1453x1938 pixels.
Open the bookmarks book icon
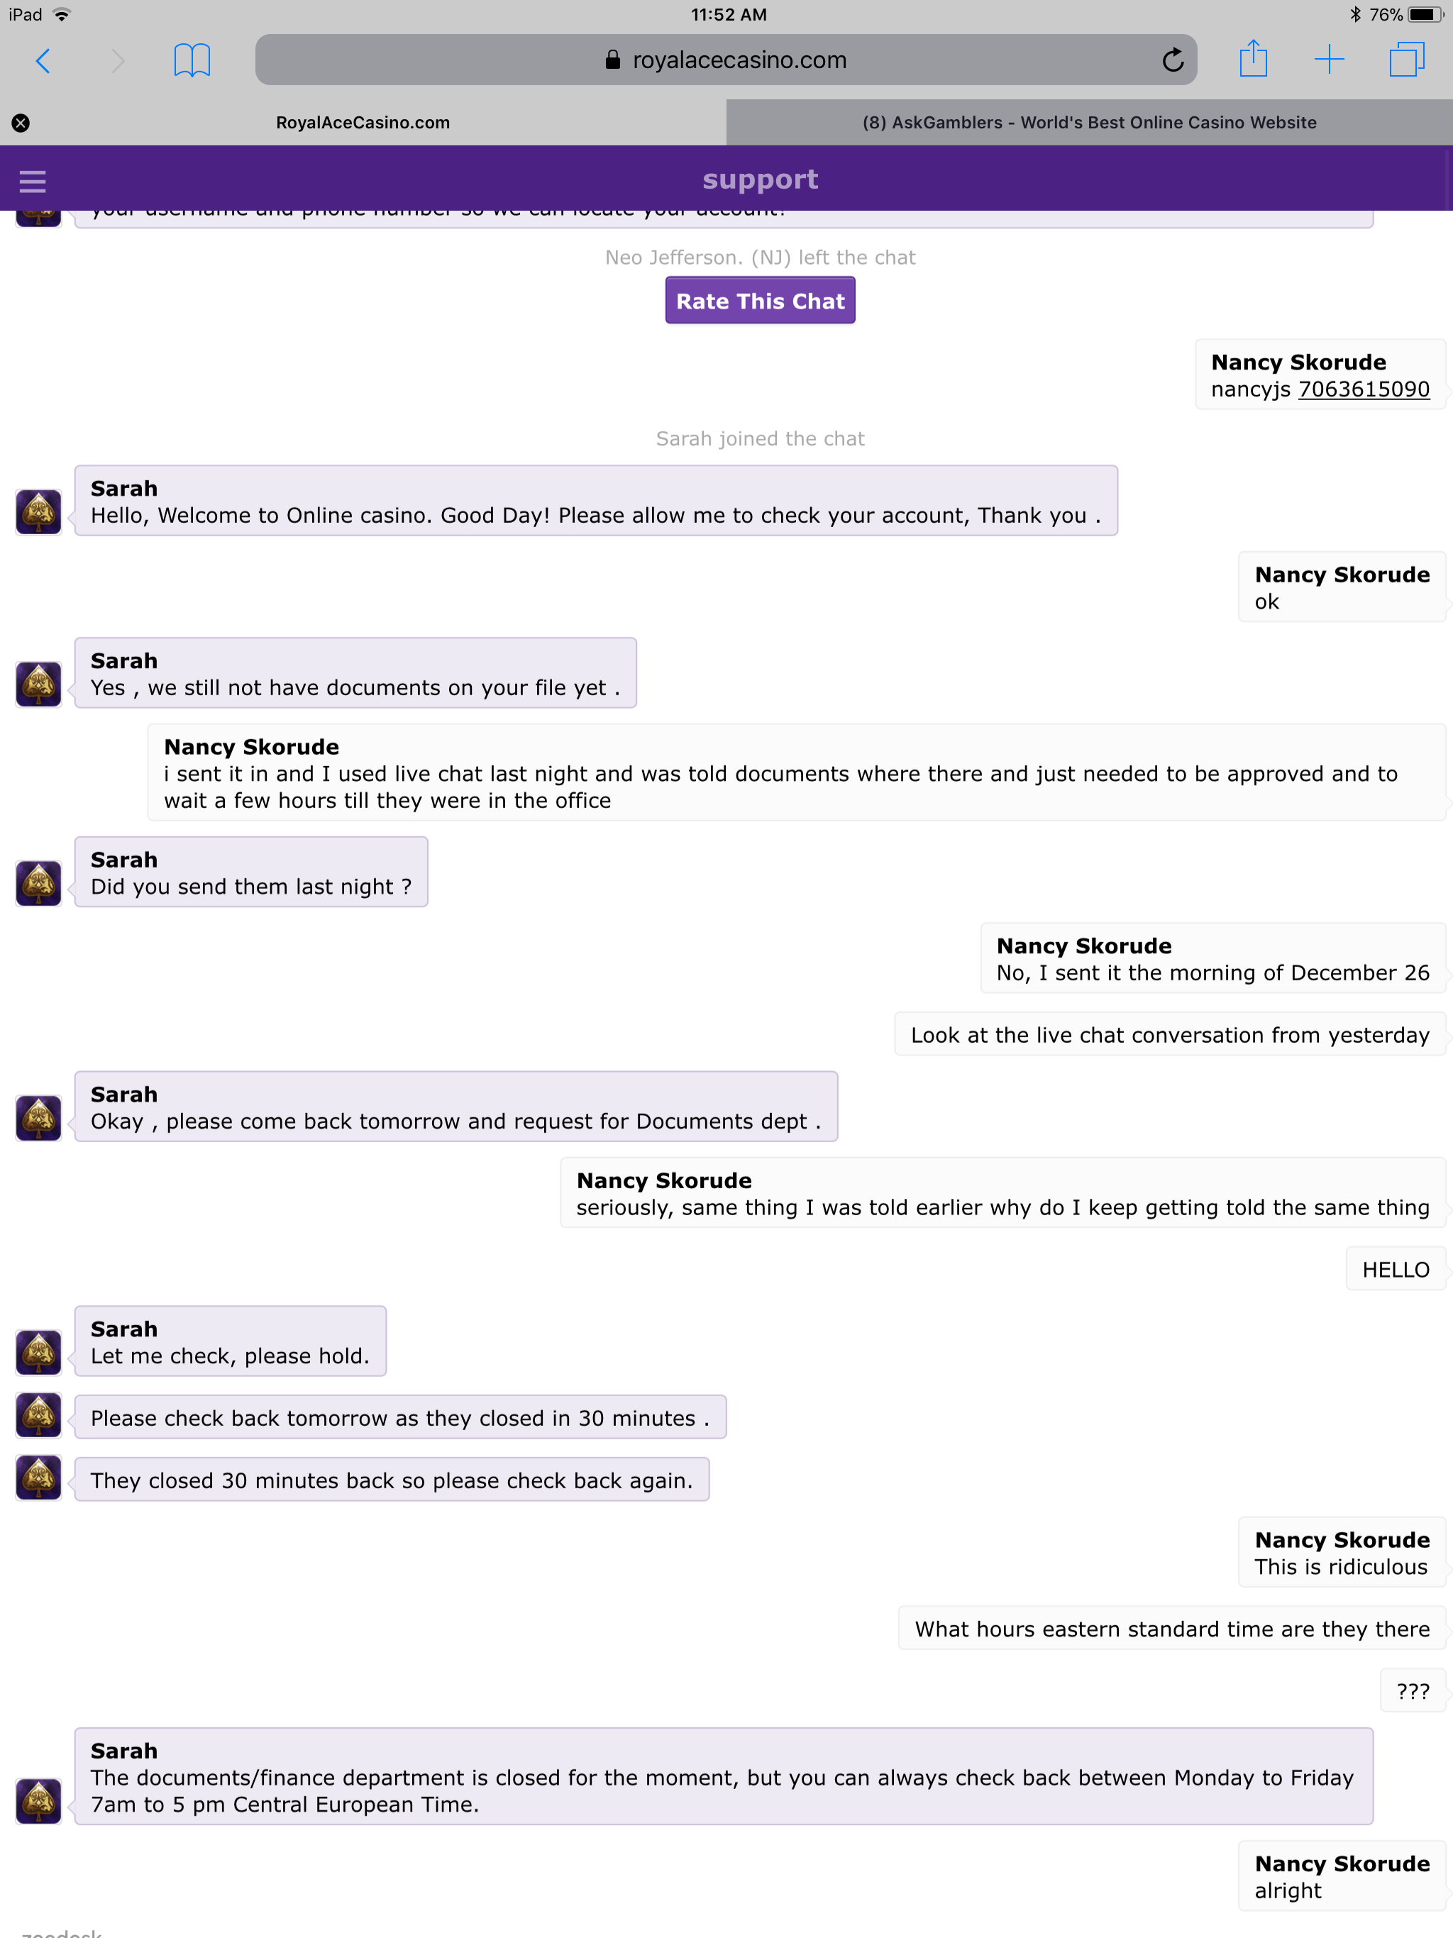point(192,60)
